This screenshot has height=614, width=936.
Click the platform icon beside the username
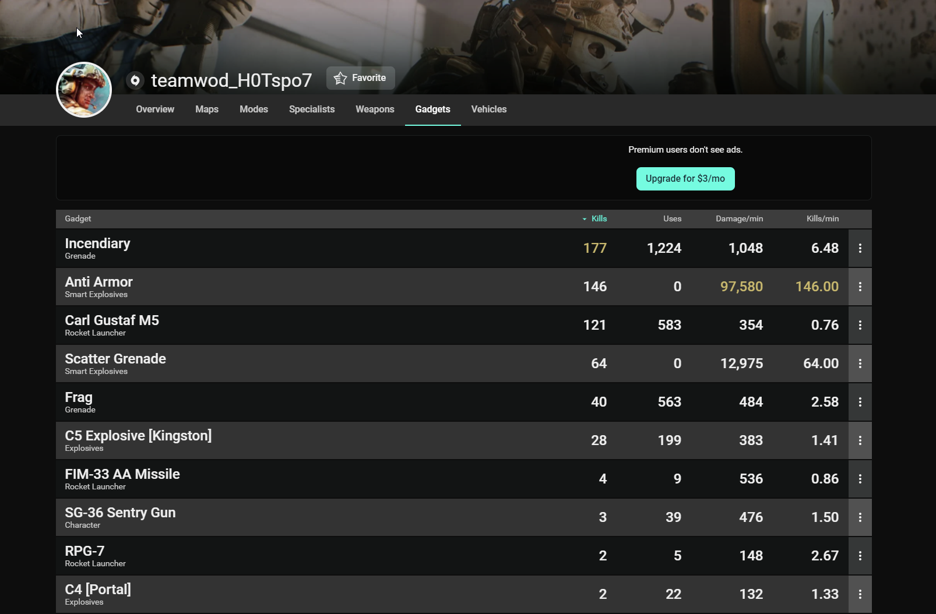[135, 80]
